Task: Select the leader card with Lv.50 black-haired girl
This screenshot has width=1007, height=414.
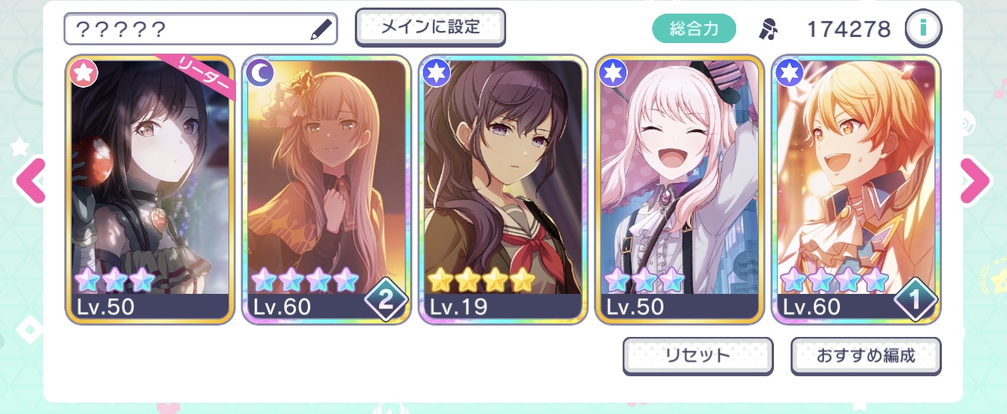Action: coord(148,190)
